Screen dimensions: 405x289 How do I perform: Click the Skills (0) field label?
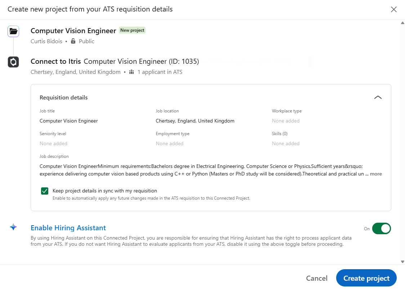[280, 134]
